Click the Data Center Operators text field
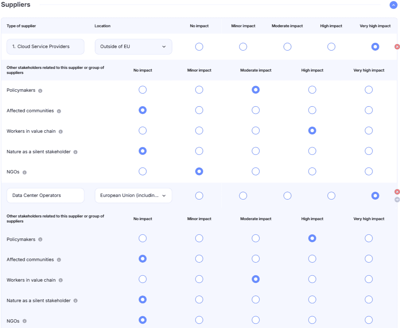Viewport: 400px width, 328px height. (x=45, y=196)
